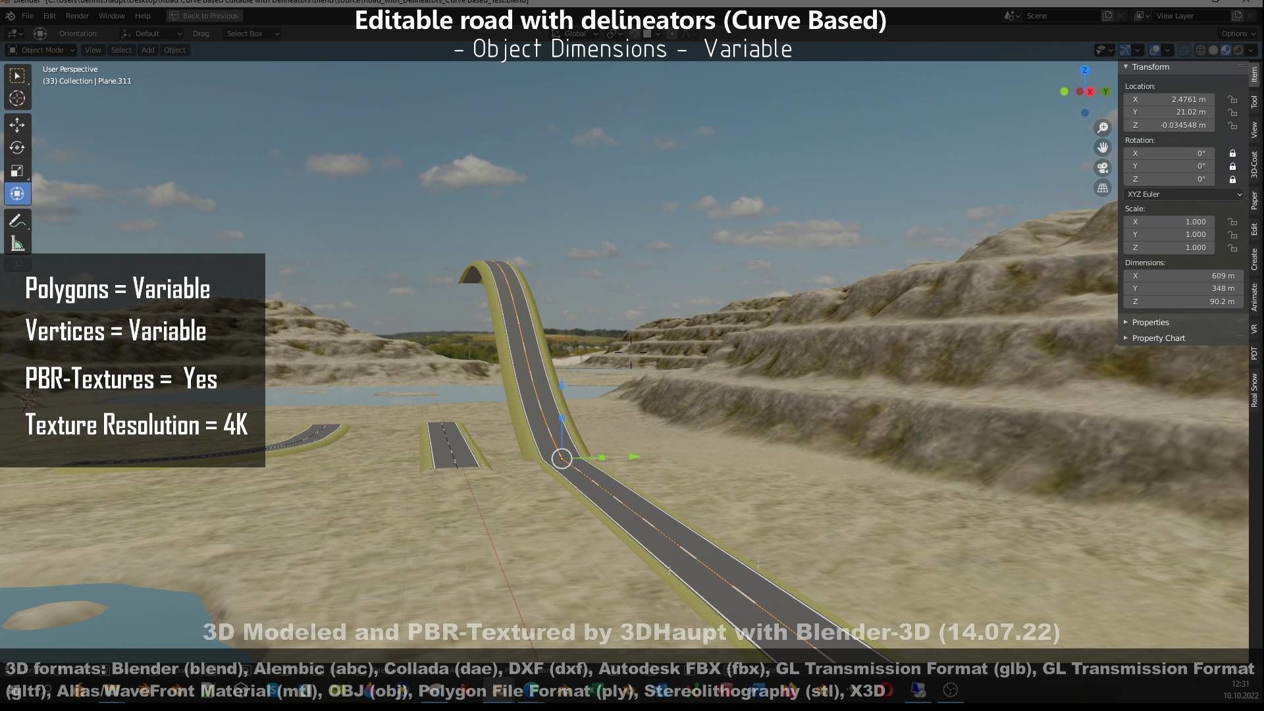This screenshot has width=1264, height=711.
Task: Select material preview viewport shading
Action: pyautogui.click(x=1226, y=50)
